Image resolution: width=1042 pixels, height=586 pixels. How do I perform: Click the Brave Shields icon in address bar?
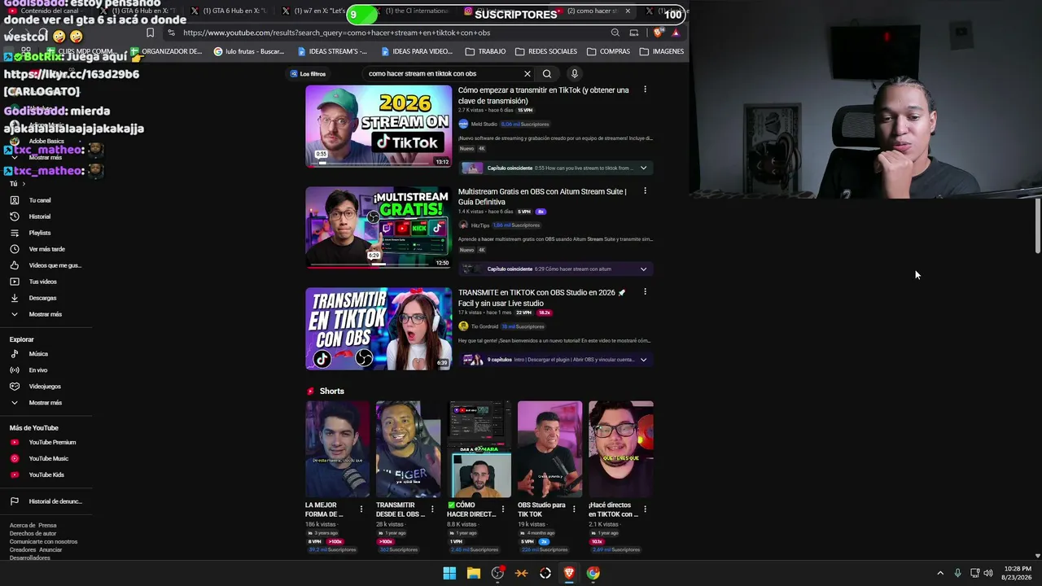click(658, 33)
